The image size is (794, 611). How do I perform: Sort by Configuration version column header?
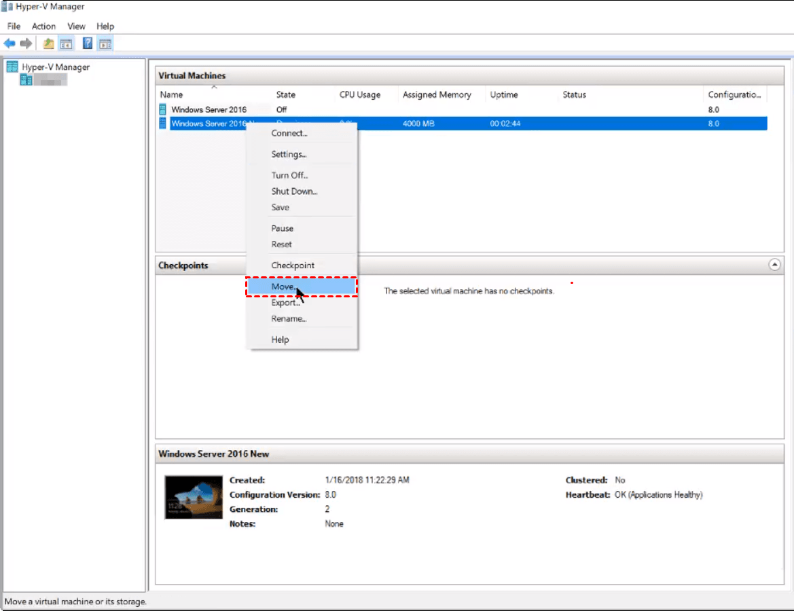coord(735,94)
